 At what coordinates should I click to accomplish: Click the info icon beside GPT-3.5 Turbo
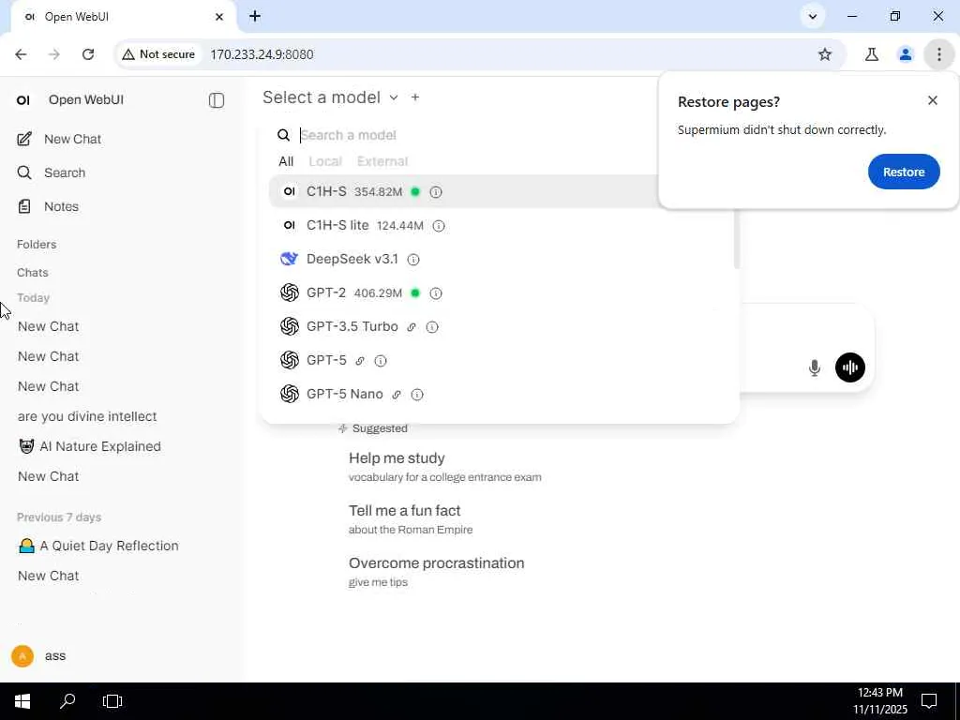(x=431, y=327)
